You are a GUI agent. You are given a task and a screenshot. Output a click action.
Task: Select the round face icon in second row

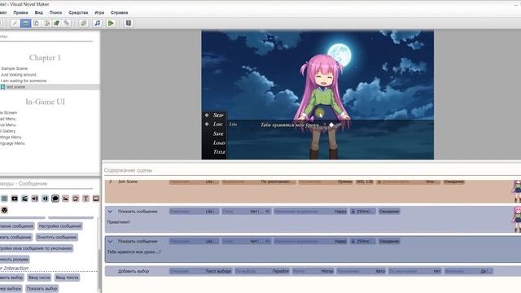coord(4,210)
